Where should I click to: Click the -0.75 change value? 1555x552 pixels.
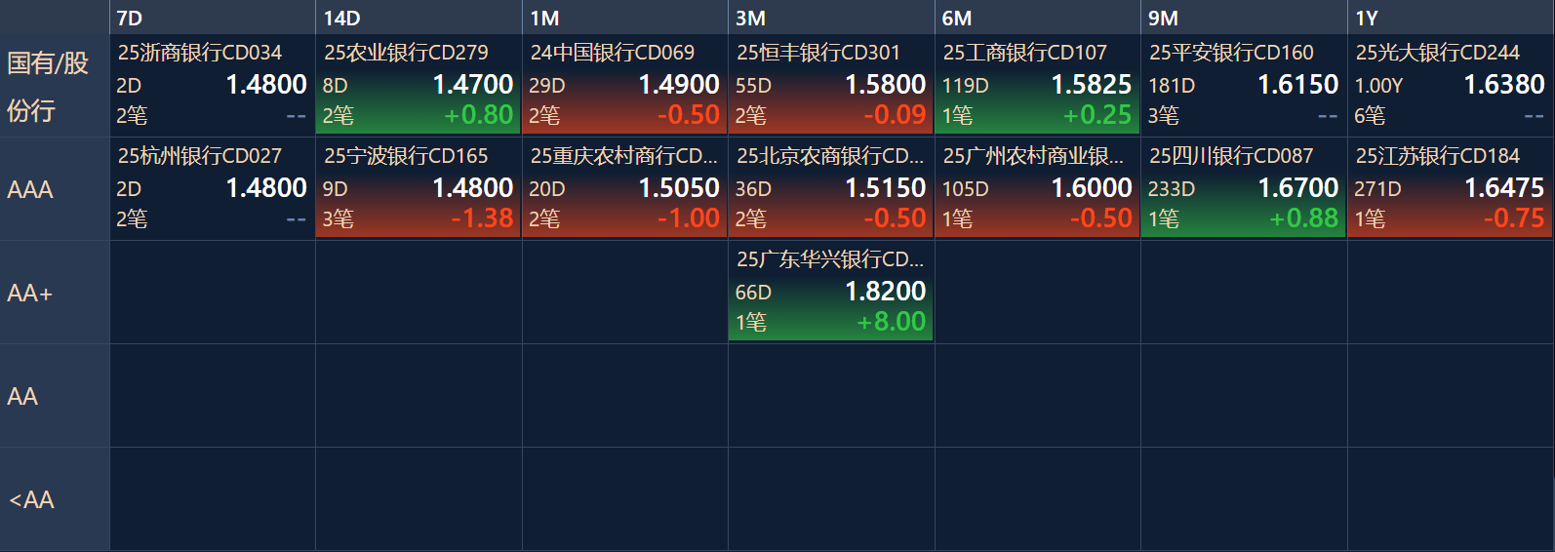pos(1514,218)
